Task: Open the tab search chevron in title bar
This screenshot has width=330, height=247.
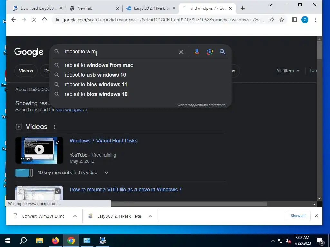Action: 270,5
